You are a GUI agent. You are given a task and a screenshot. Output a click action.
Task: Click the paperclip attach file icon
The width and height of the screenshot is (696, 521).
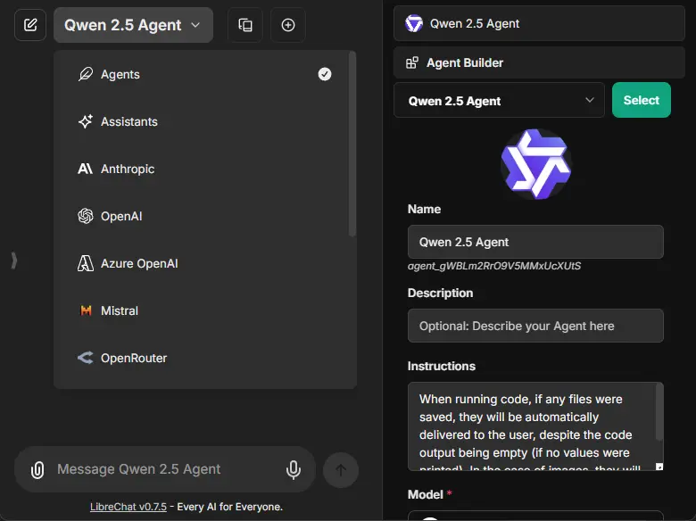[37, 469]
